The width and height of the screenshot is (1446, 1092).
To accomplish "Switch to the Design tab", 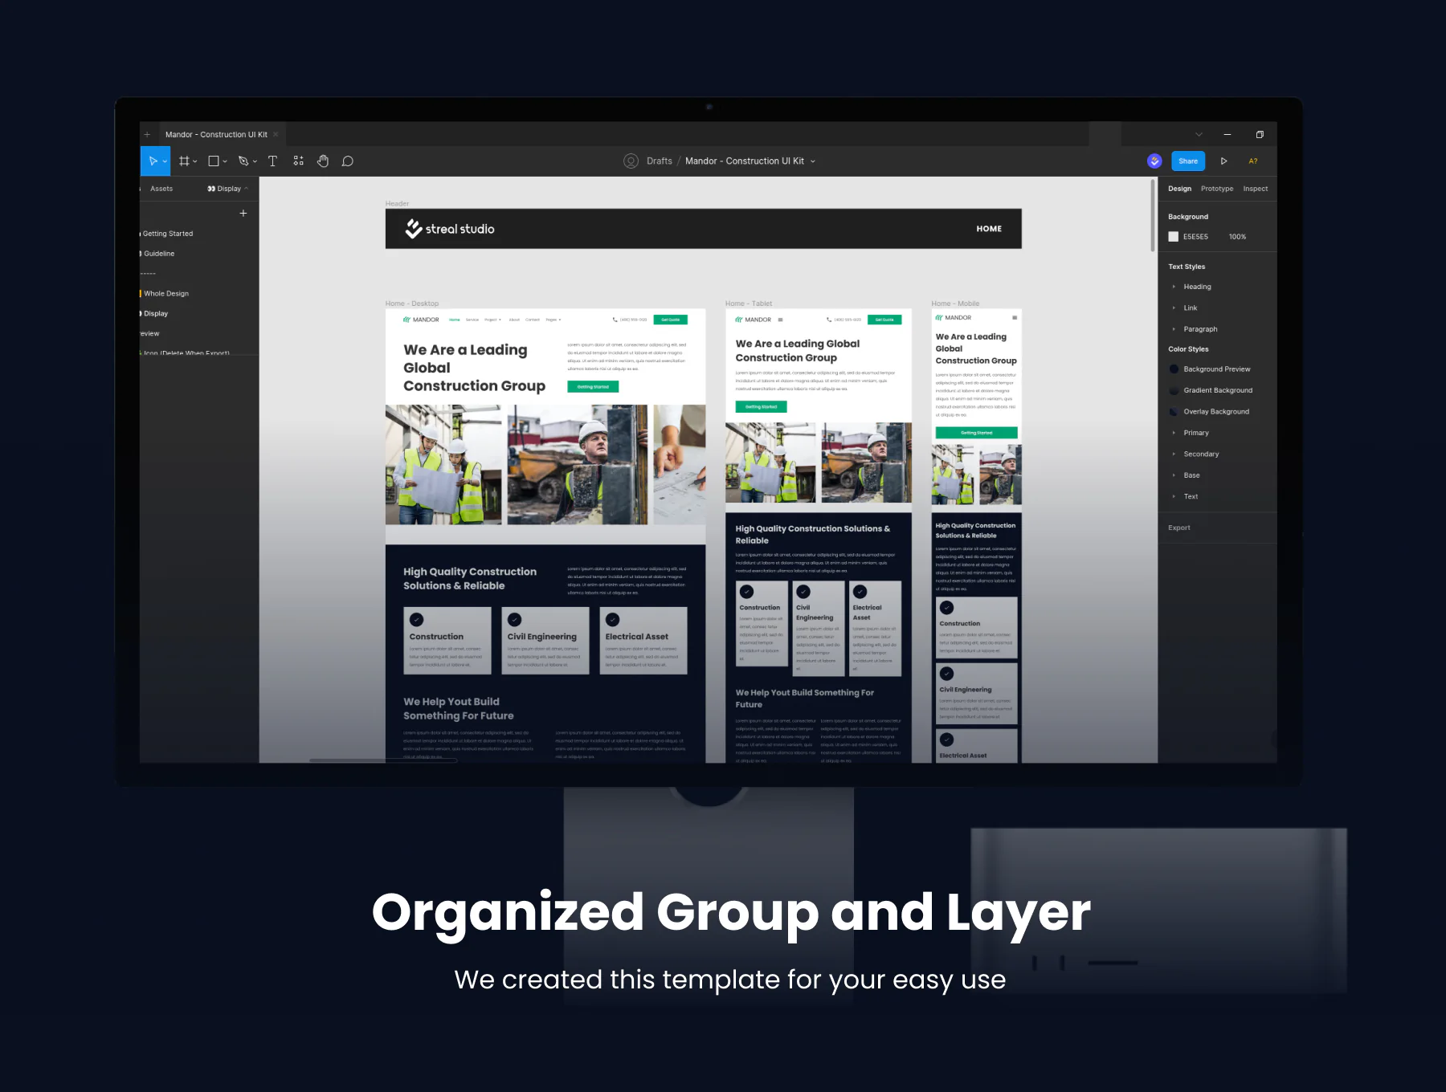I will click(1180, 189).
